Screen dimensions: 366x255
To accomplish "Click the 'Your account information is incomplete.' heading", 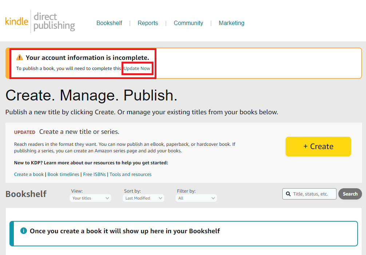I will [87, 58].
